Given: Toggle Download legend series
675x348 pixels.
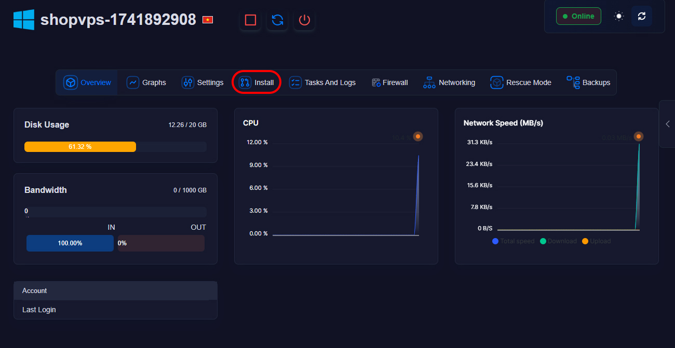Looking at the screenshot, I should [x=558, y=241].
